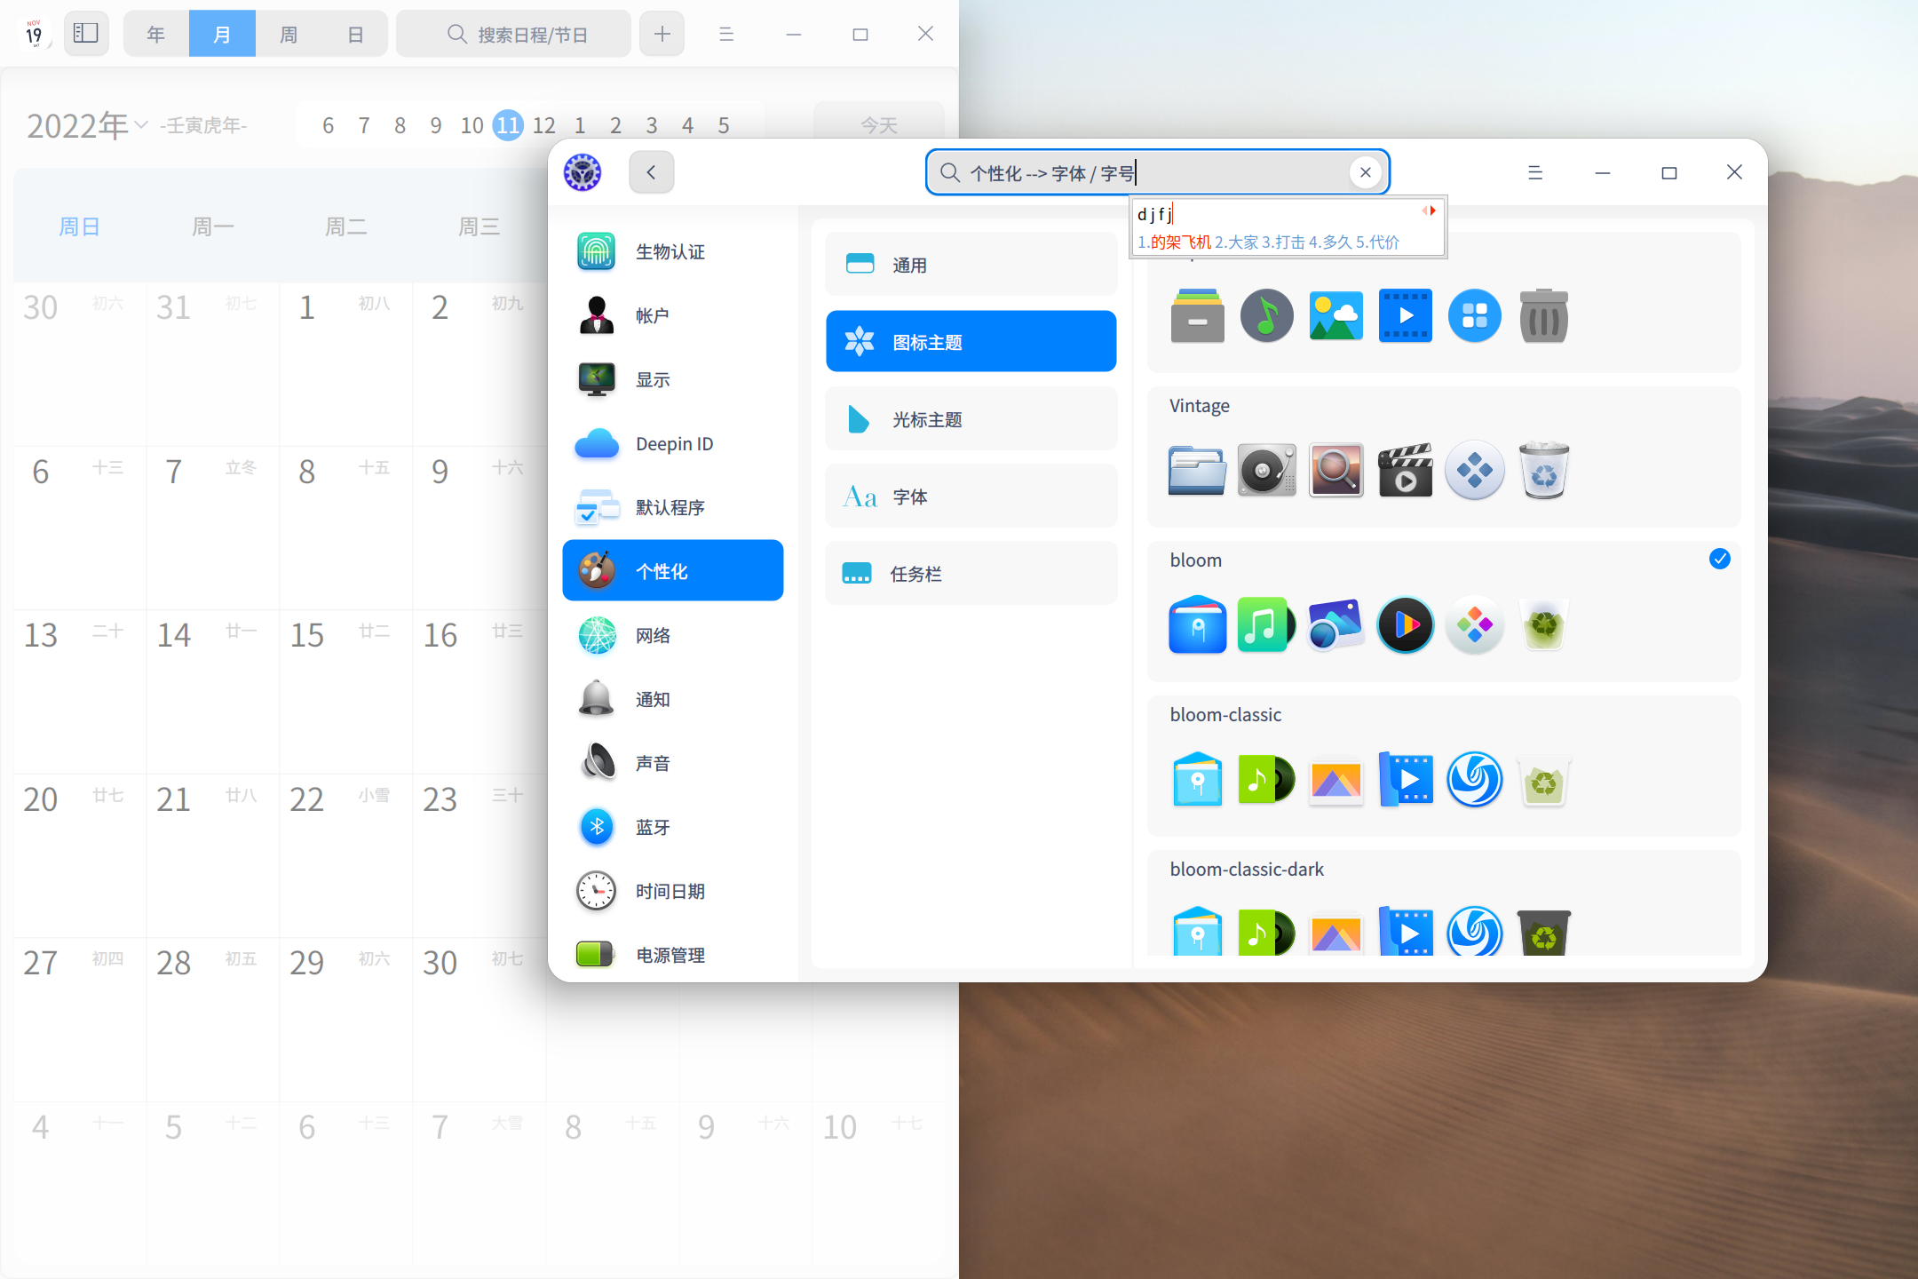Viewport: 1918px width, 1279px height.
Task: Click the Today (今天) button
Action: pos(878,125)
